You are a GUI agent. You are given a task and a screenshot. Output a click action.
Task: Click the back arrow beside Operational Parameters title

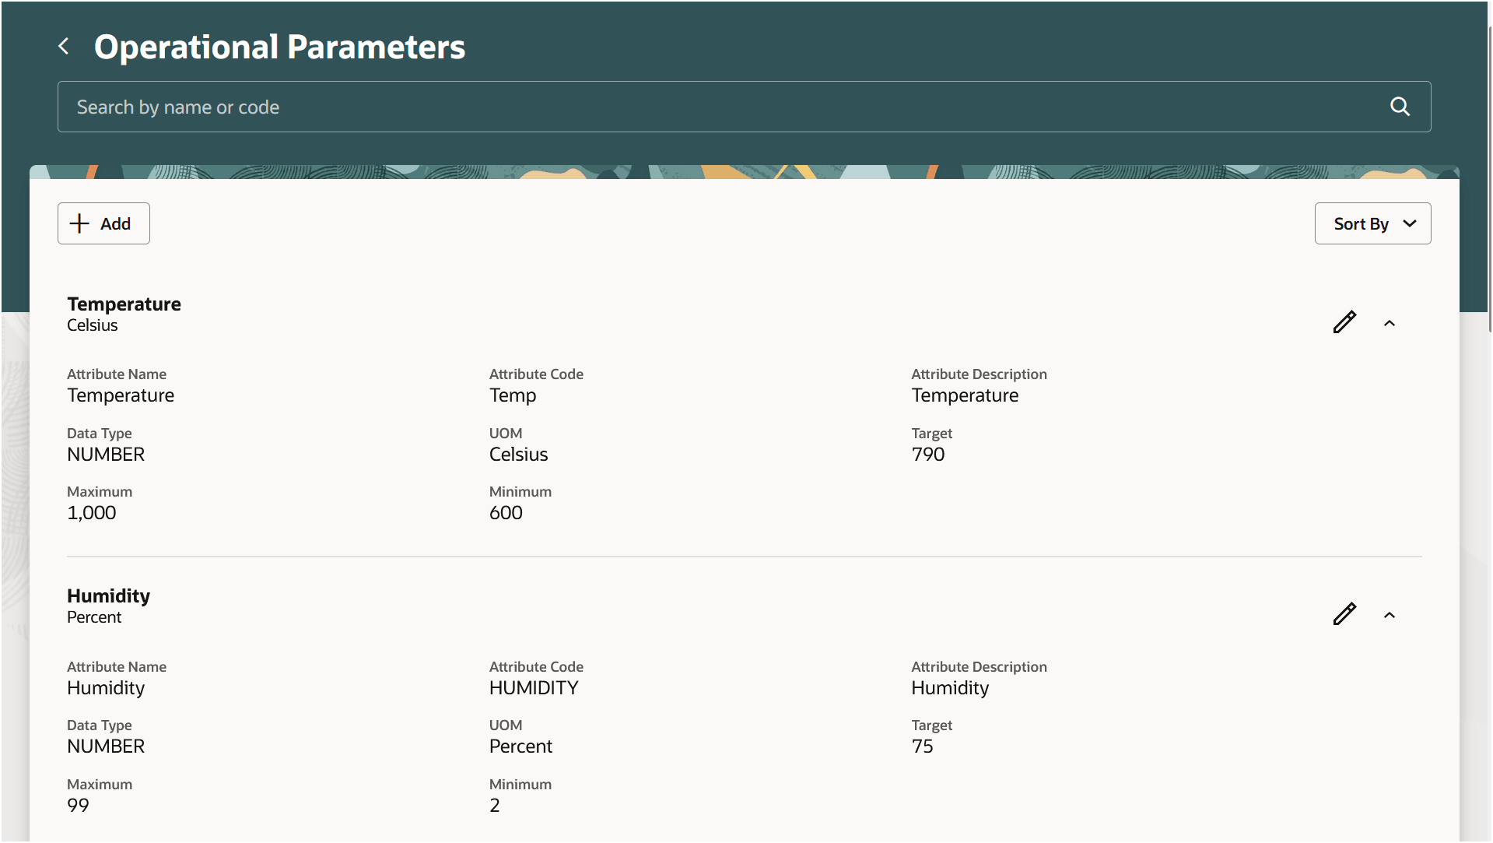[x=64, y=46]
